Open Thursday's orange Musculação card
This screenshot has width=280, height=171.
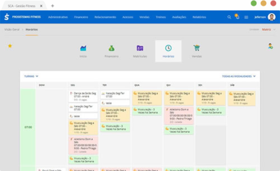tap(179, 98)
